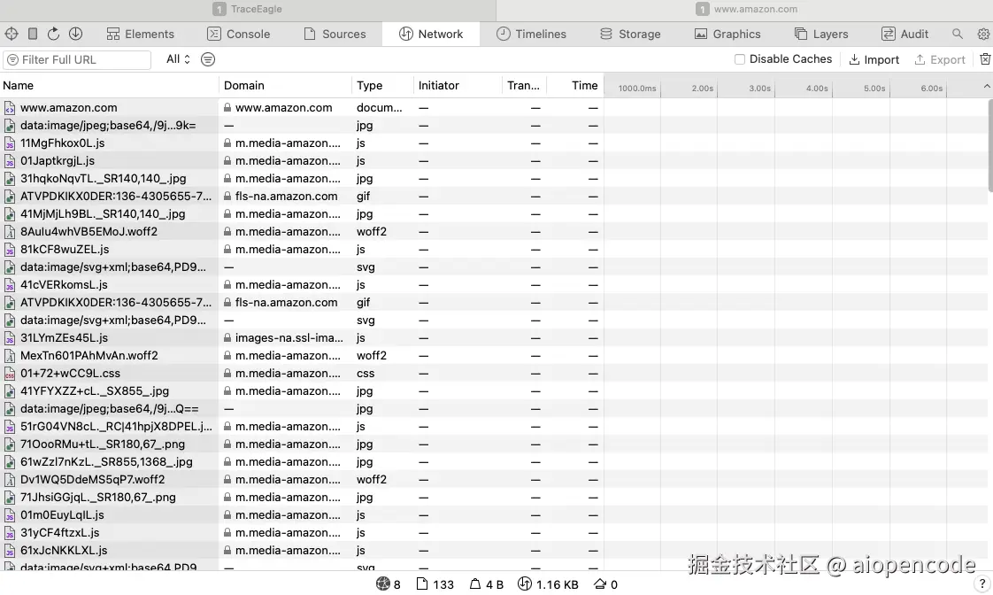Enable the Disable Caches checkbox

pyautogui.click(x=739, y=59)
